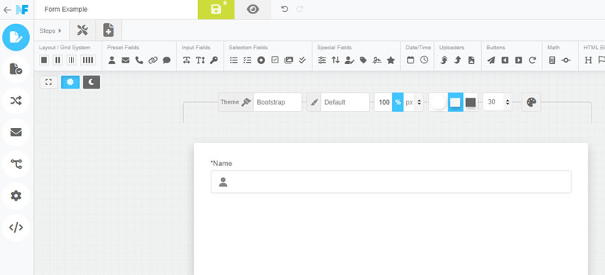Save the form with the green button
The image size is (605, 275).
coord(216,10)
